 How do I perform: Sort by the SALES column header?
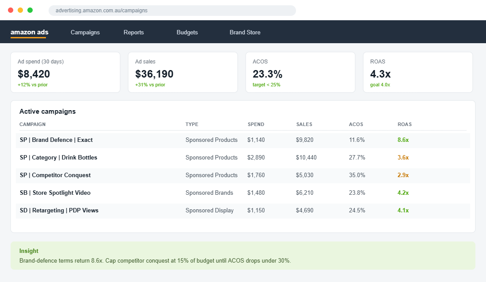304,124
